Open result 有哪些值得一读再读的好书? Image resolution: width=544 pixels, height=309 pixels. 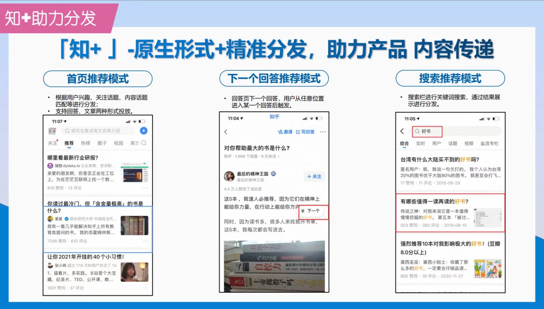tap(434, 201)
